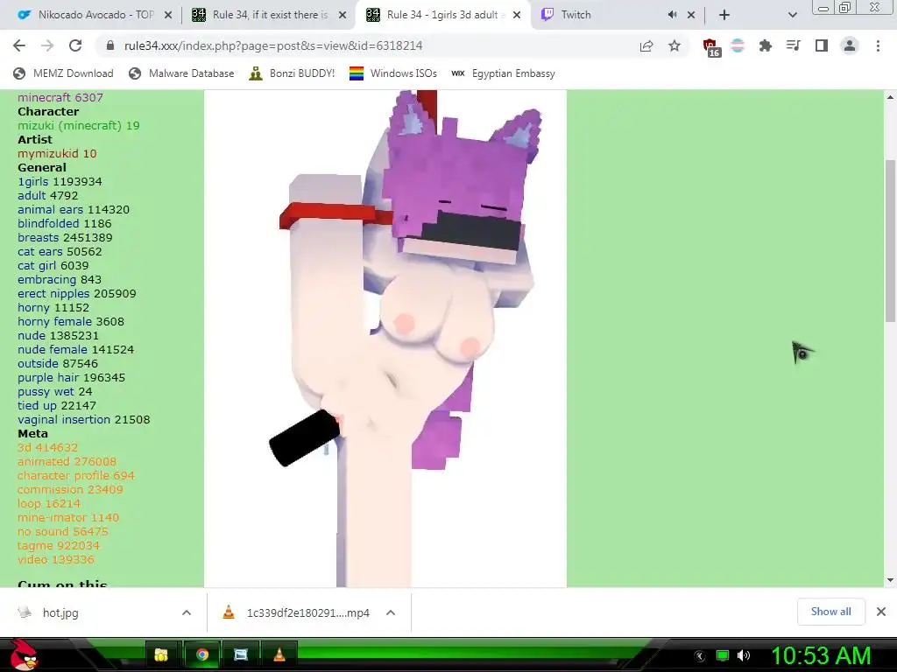Open the user profile avatar menu
Image resolution: width=897 pixels, height=672 pixels.
click(850, 45)
